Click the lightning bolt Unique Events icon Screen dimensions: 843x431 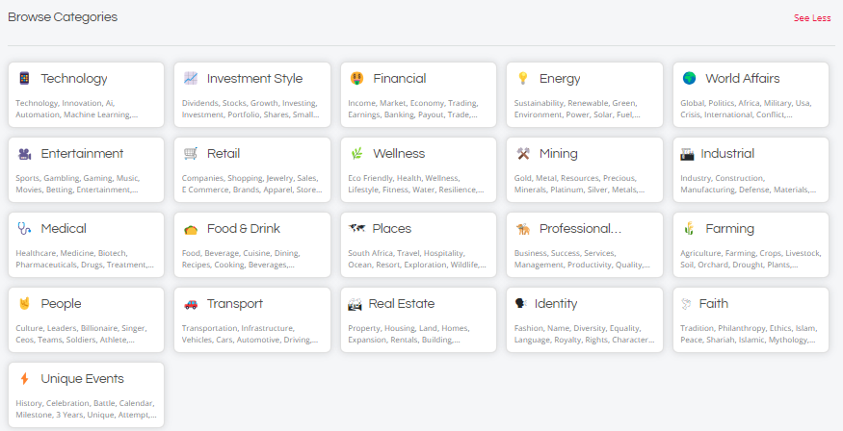(x=24, y=379)
